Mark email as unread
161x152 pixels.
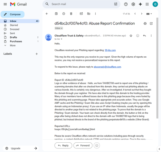(81, 14)
